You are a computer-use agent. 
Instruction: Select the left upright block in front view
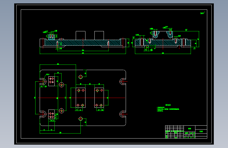click(x=80, y=35)
